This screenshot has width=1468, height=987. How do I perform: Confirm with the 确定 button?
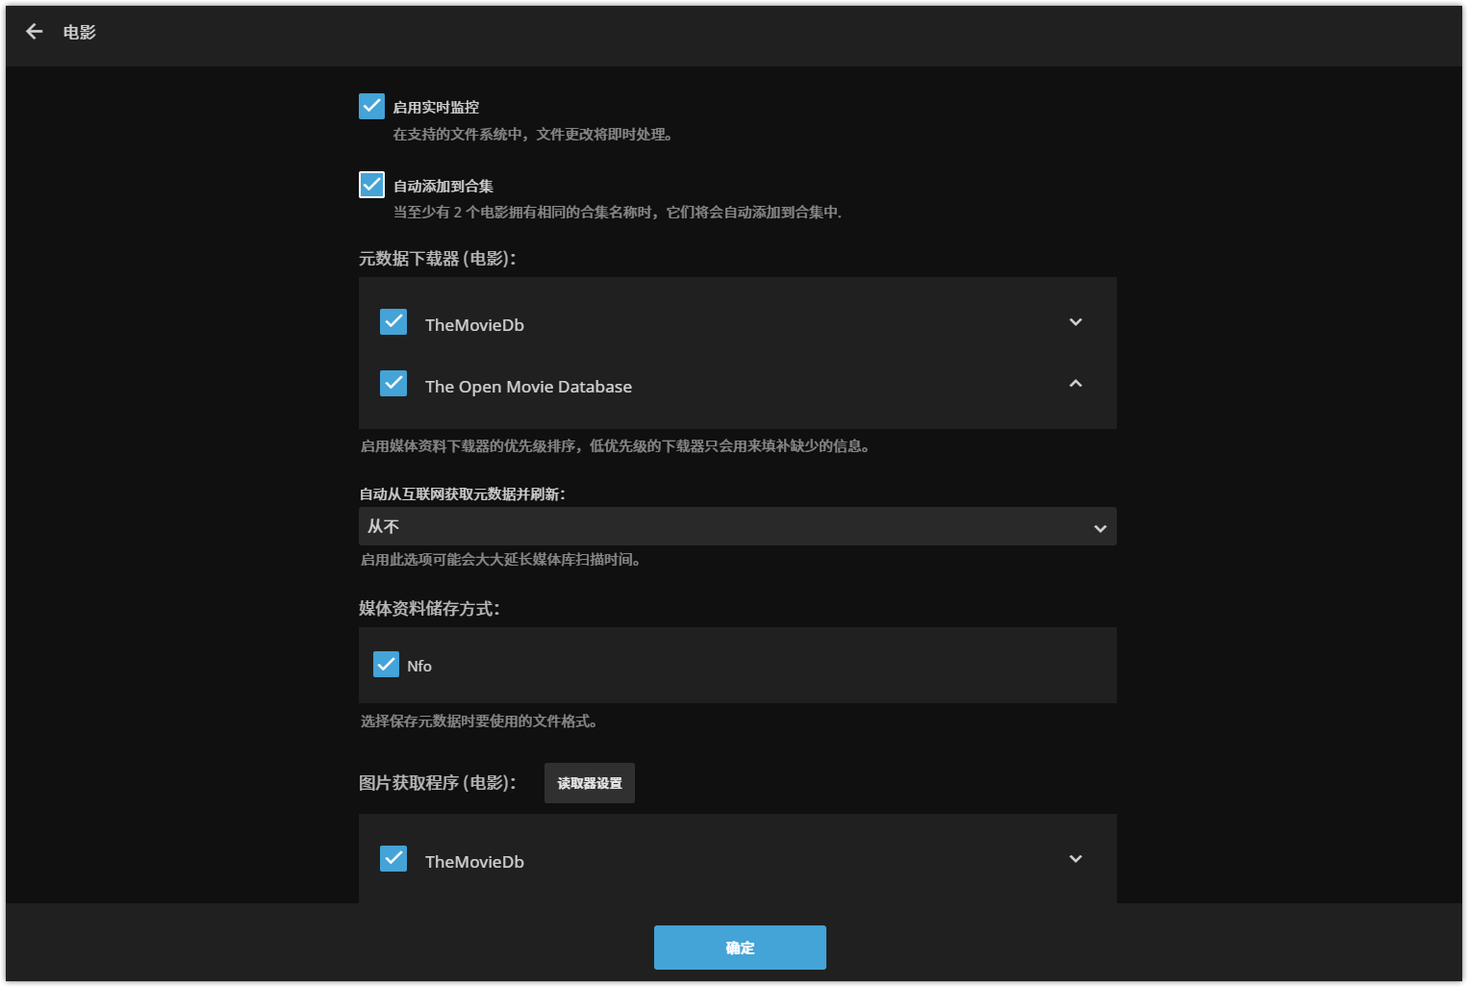(x=740, y=948)
